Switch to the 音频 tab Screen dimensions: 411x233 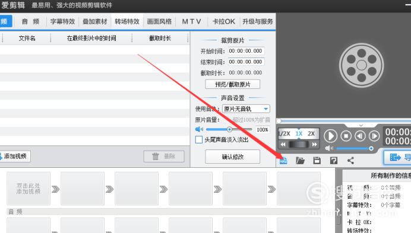coord(30,21)
